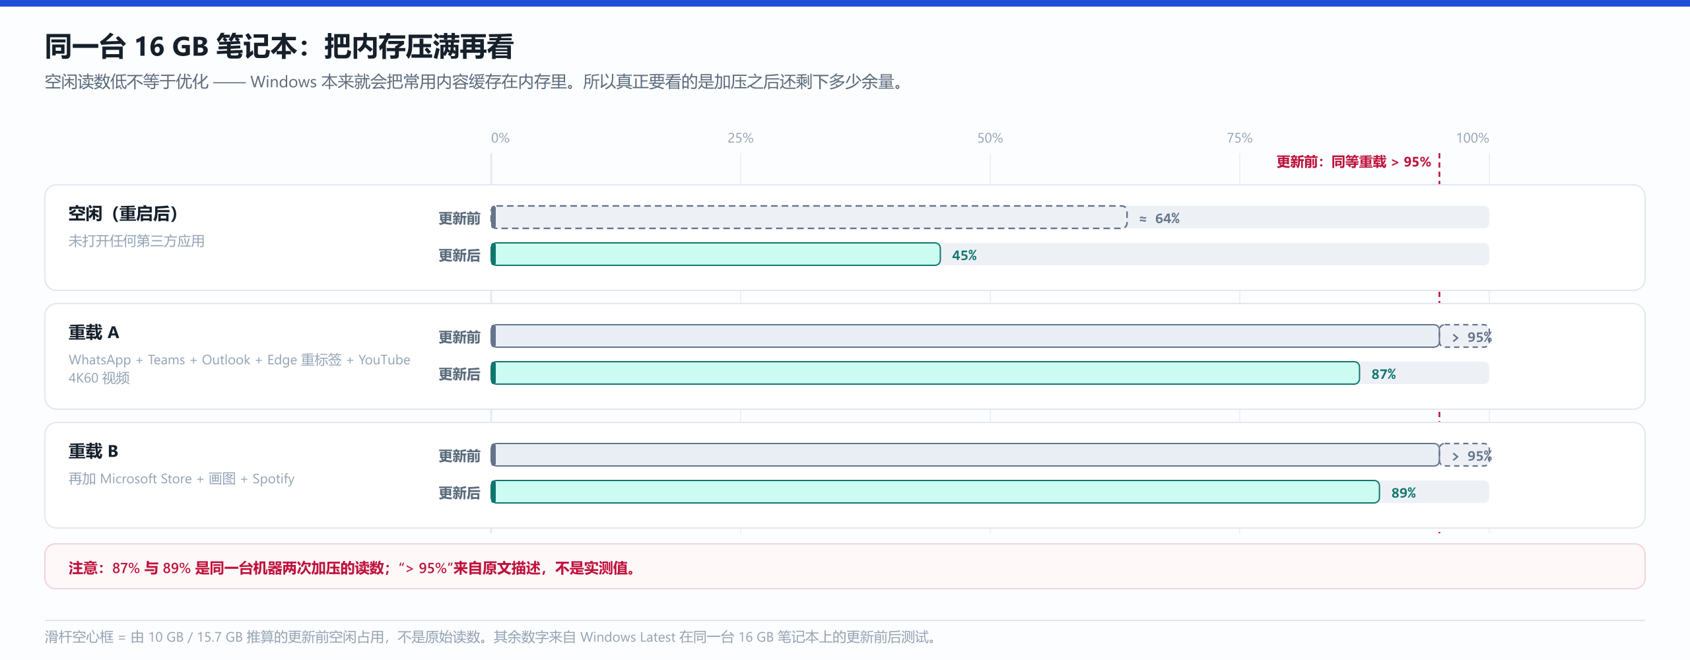
Task: Click the '45%' value label
Action: coord(964,255)
